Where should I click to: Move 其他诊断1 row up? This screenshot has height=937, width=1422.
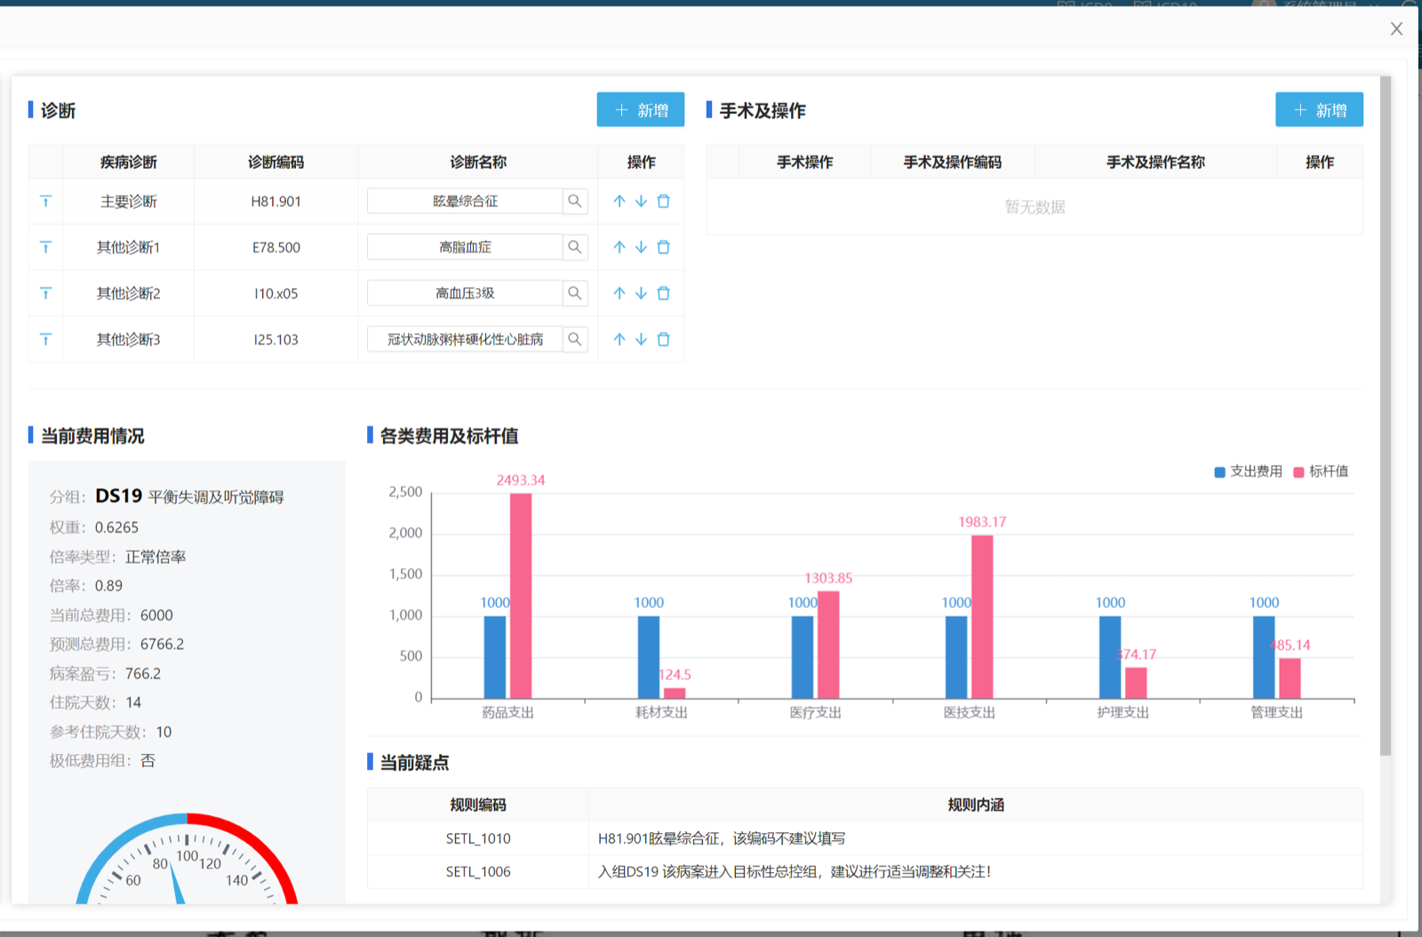619,247
